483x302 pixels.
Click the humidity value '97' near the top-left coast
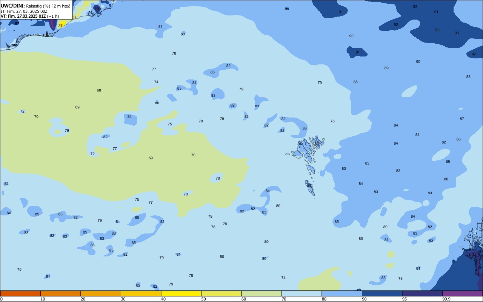pyautogui.click(x=17, y=23)
